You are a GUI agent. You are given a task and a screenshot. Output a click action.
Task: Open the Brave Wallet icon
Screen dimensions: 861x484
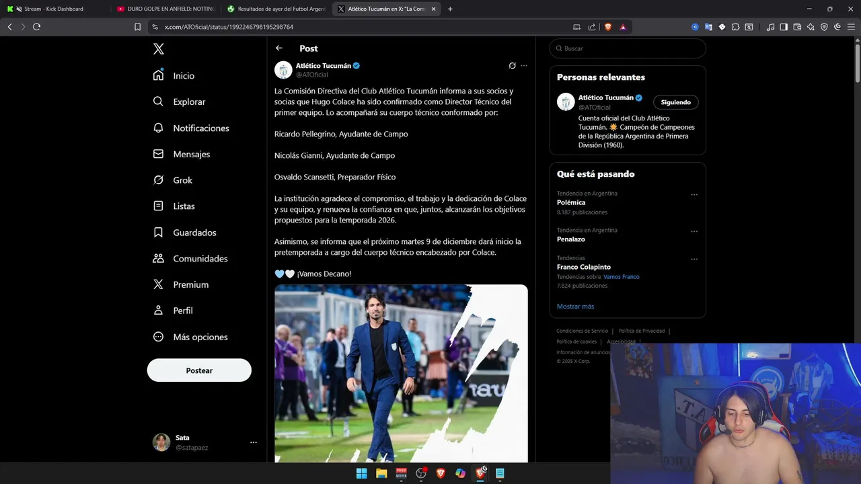(x=797, y=27)
